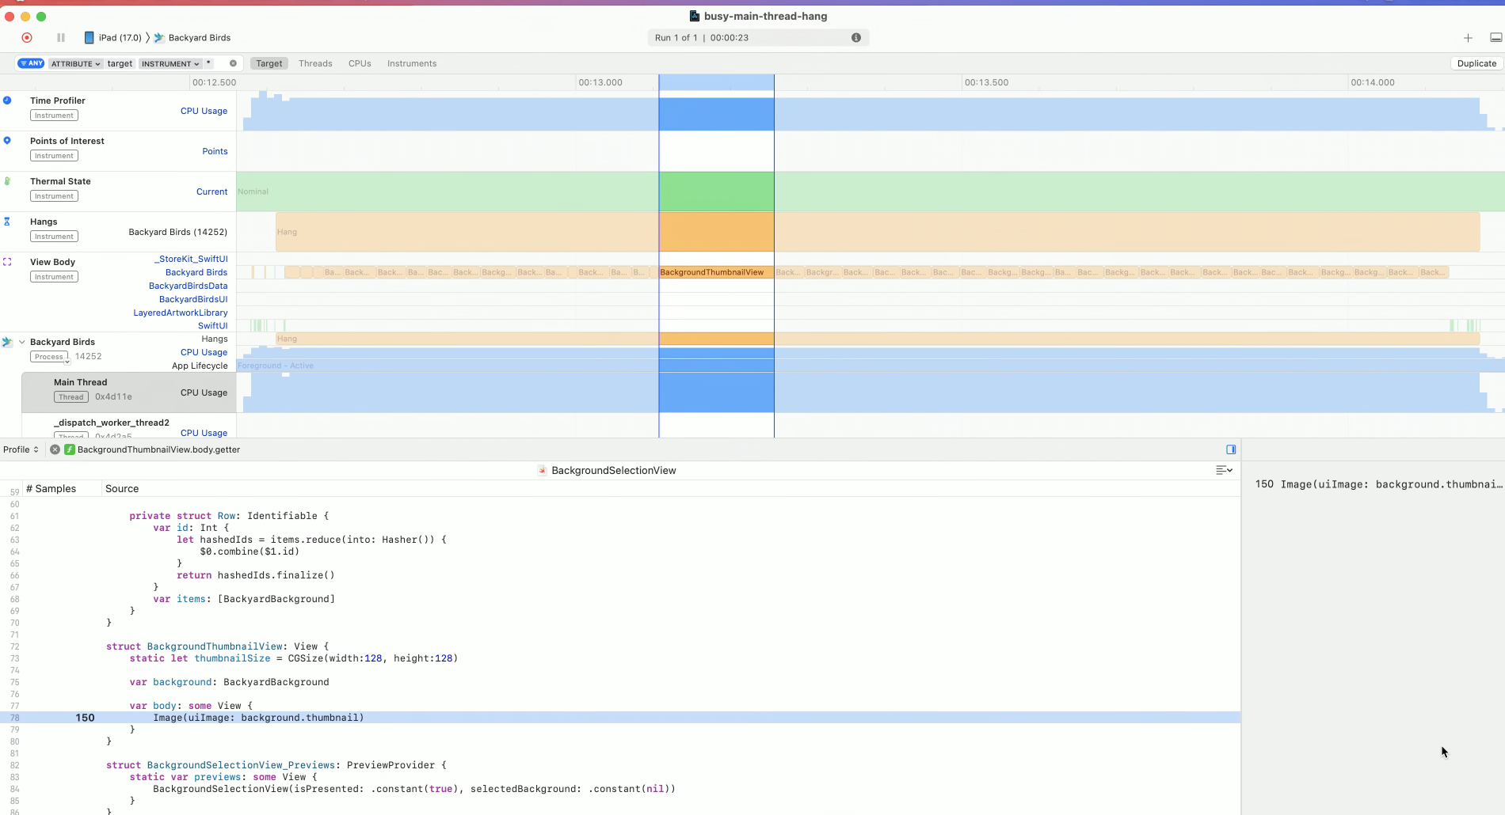Select the LayeredArtworkLibrary lane
This screenshot has height=815, width=1505.
(x=180, y=313)
